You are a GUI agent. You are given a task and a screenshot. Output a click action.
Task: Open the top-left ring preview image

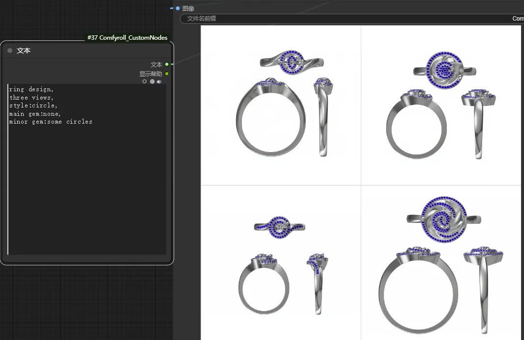(281, 105)
